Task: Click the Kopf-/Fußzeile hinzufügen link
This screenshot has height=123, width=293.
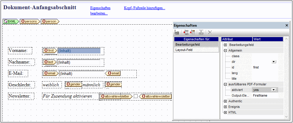Action: point(144,8)
